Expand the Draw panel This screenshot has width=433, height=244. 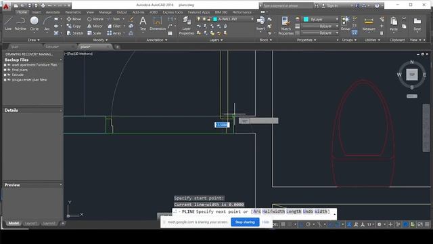click(x=34, y=40)
